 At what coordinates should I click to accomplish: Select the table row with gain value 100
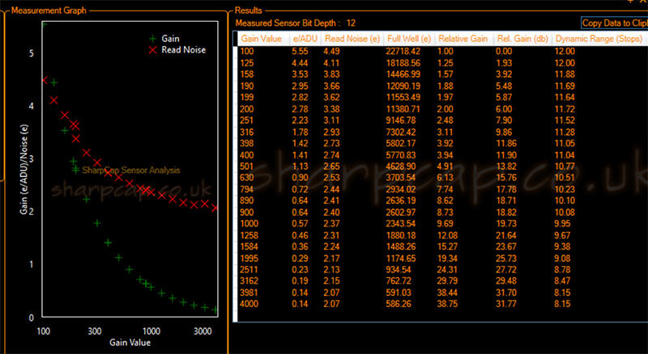[x=248, y=51]
